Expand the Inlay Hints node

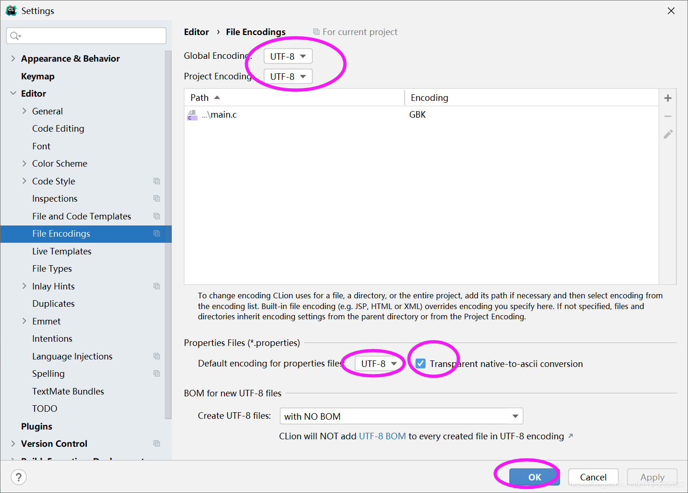click(x=24, y=286)
